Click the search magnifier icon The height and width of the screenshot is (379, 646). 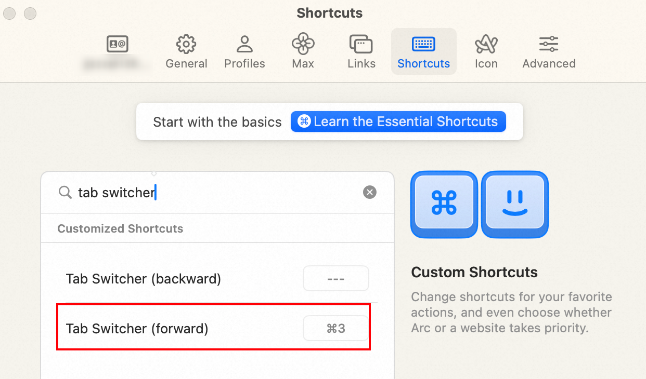pos(65,193)
